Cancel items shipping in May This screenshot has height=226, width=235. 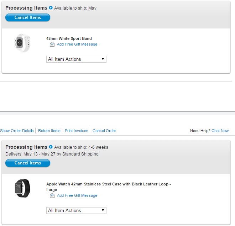[28, 17]
